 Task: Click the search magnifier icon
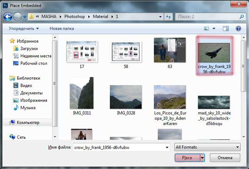point(242,17)
